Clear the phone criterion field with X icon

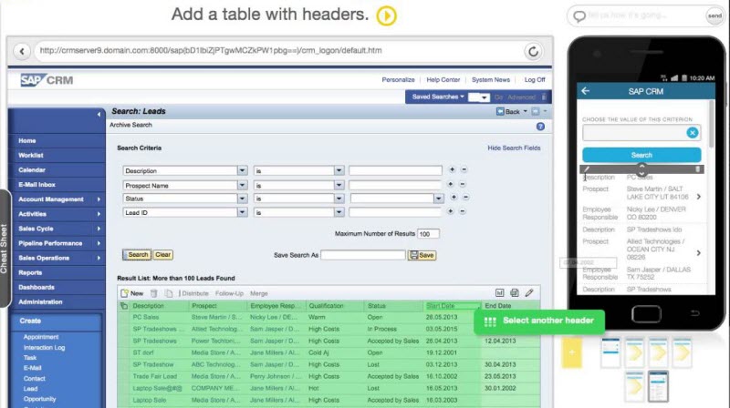[x=693, y=133]
